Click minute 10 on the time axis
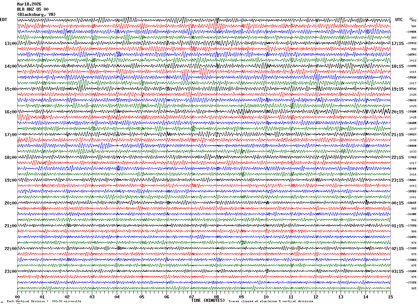Viewport: 418px width, 306px height. click(x=266, y=297)
